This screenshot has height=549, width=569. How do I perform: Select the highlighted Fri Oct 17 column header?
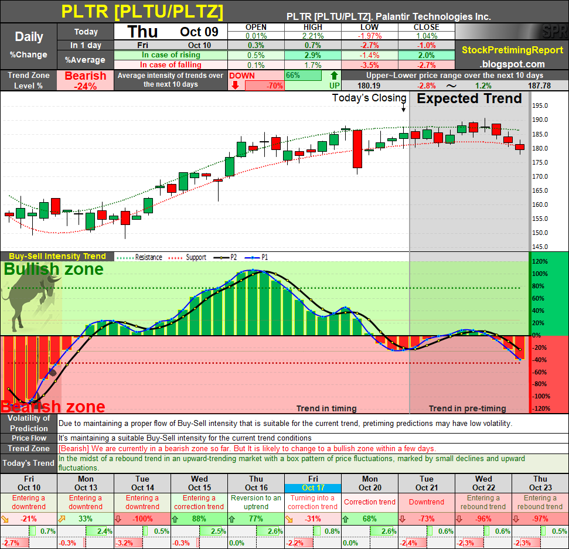pyautogui.click(x=313, y=483)
